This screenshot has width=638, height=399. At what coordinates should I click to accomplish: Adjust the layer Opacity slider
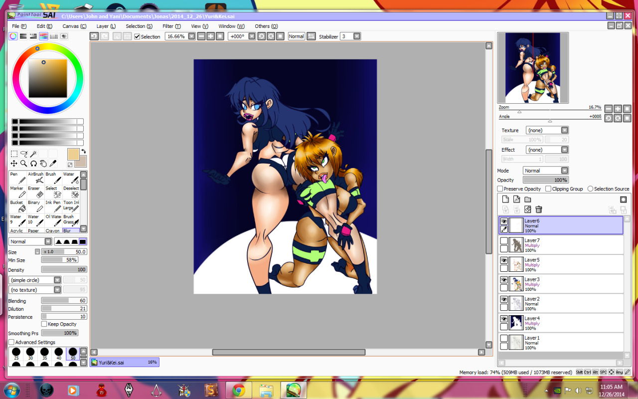546,180
